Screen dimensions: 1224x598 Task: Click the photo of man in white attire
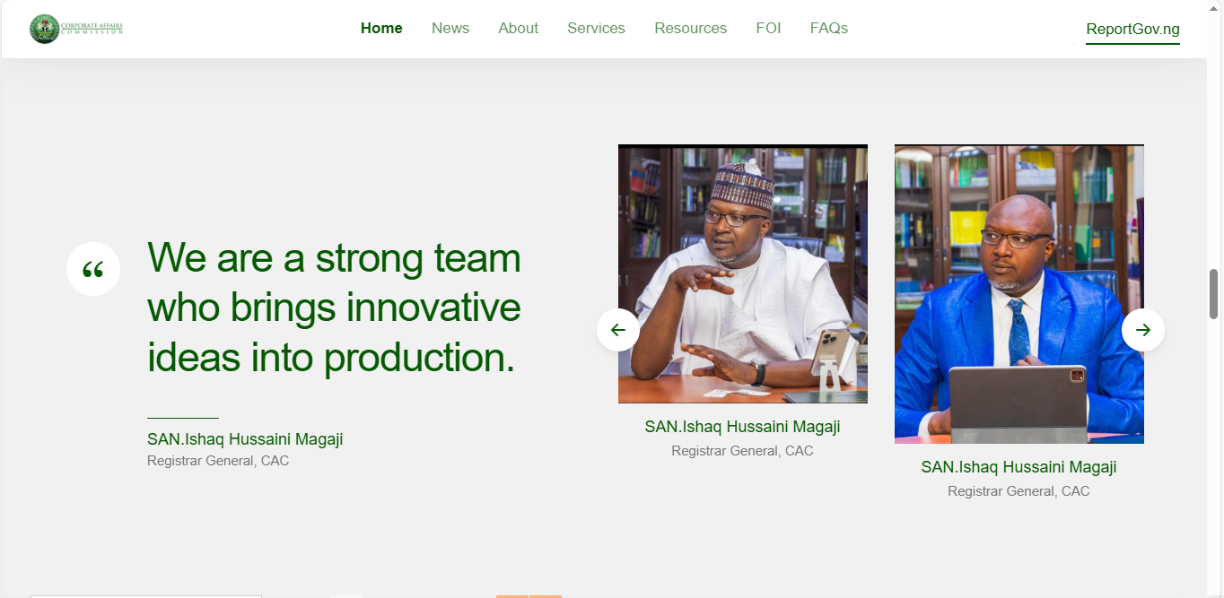click(x=742, y=273)
